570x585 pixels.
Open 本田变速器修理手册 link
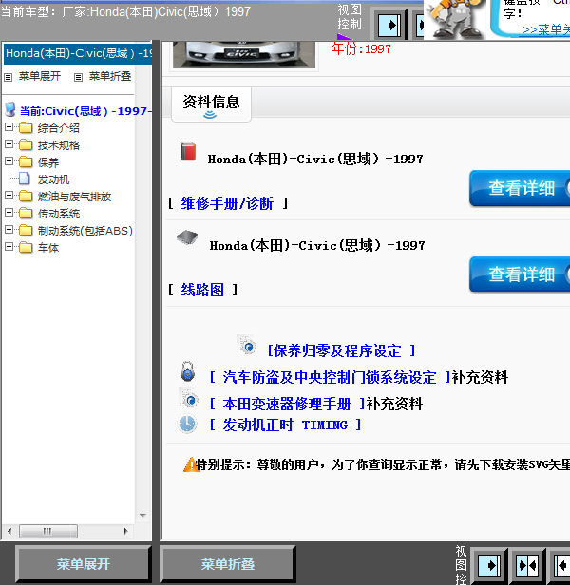[x=286, y=404]
